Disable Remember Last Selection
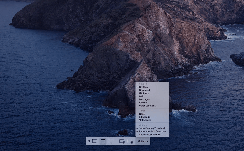244x151 pixels. 152,131
